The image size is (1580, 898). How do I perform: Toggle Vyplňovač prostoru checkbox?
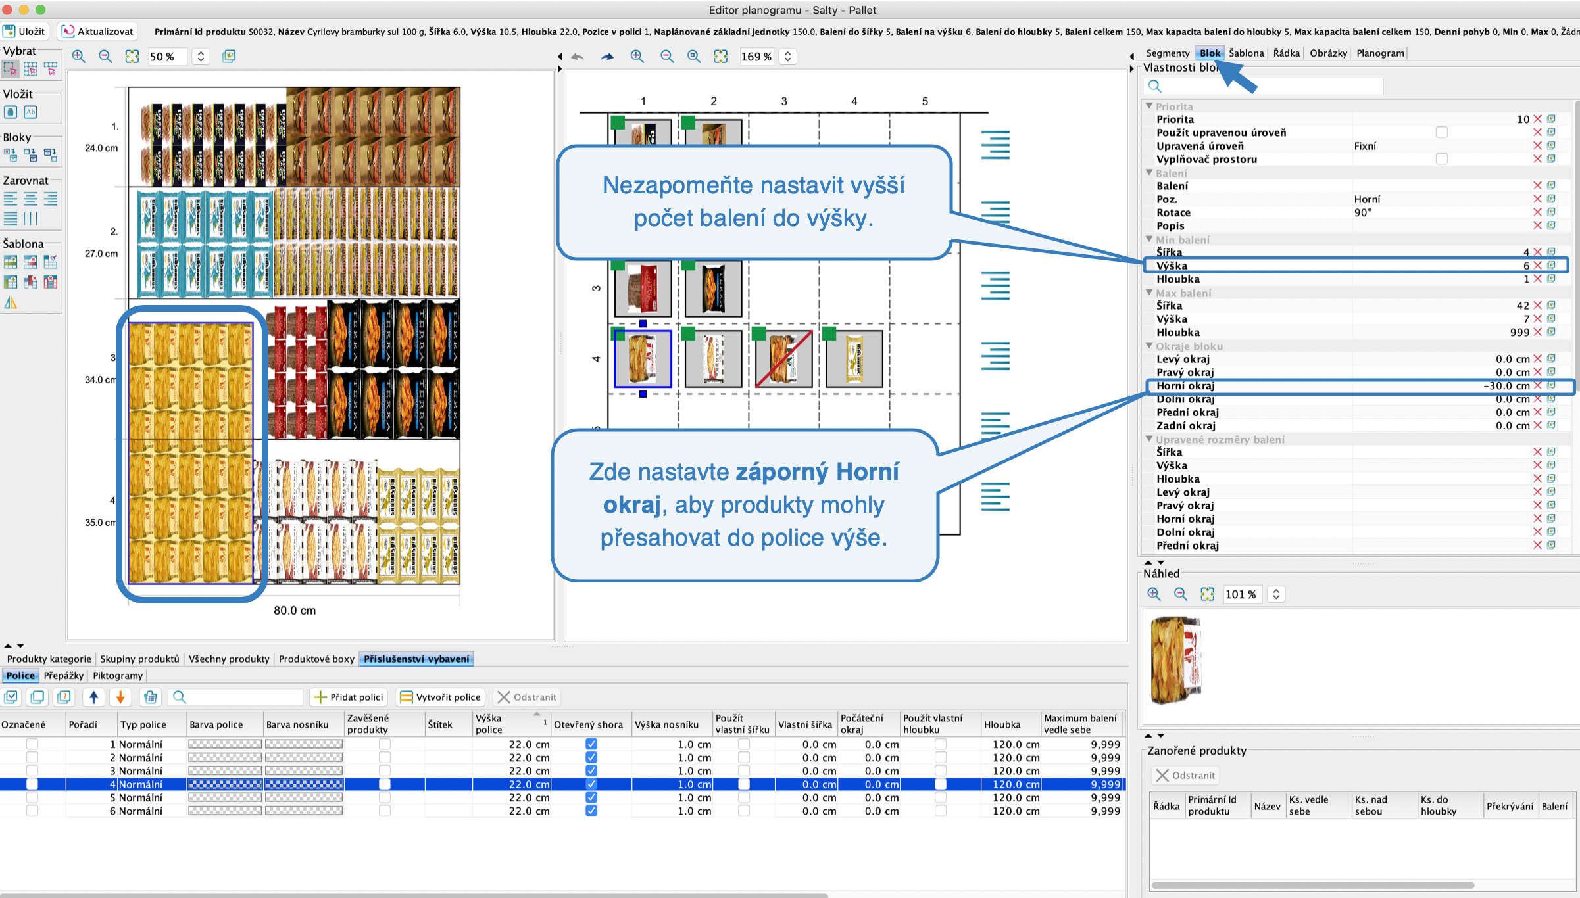coord(1442,159)
